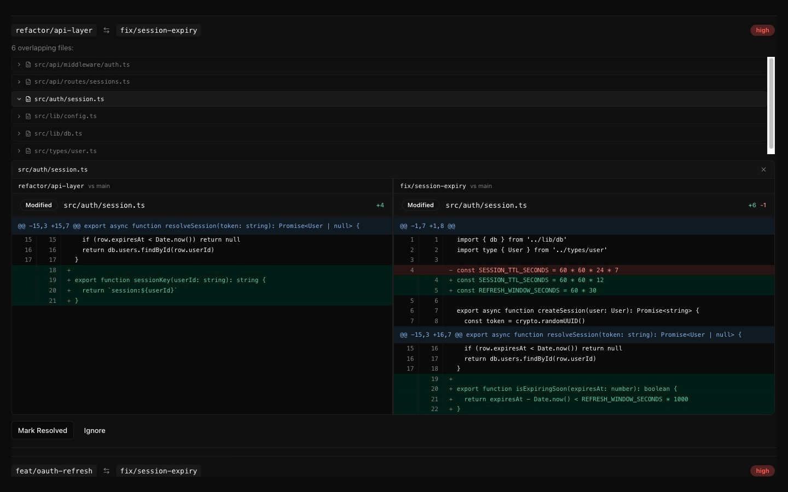This screenshot has height=492, width=788.
Task: Click the Modified badge in left diff pane
Action: point(39,206)
